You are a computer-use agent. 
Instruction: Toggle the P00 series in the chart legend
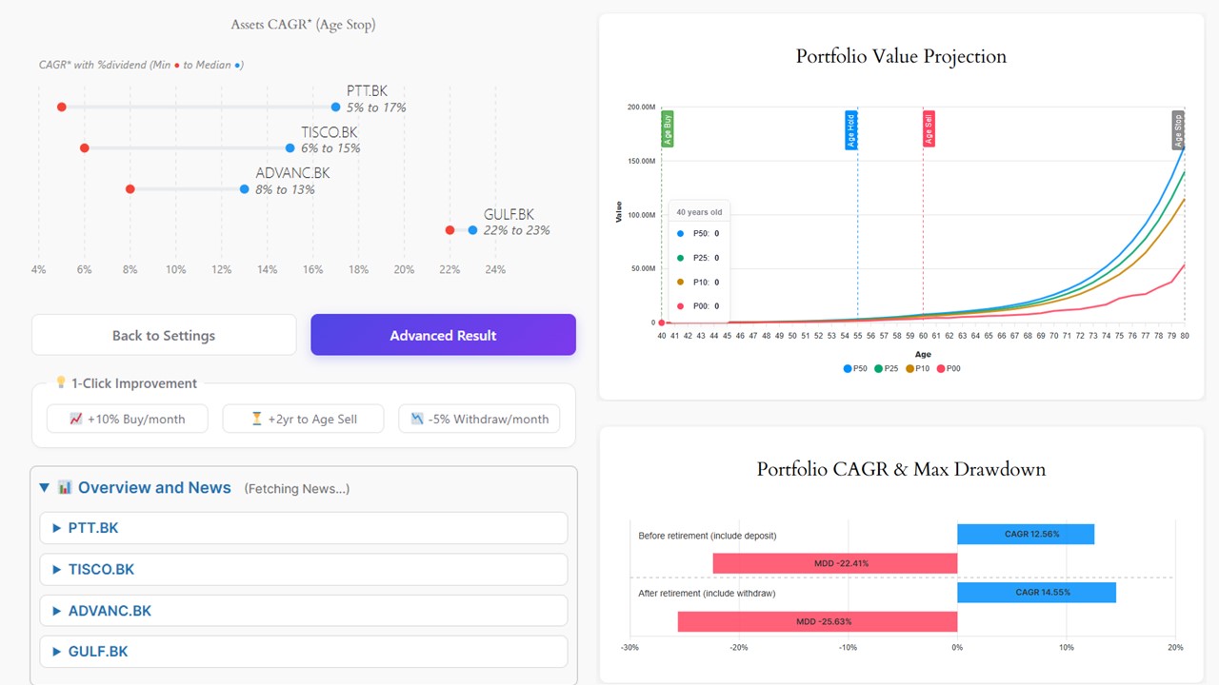pos(948,368)
